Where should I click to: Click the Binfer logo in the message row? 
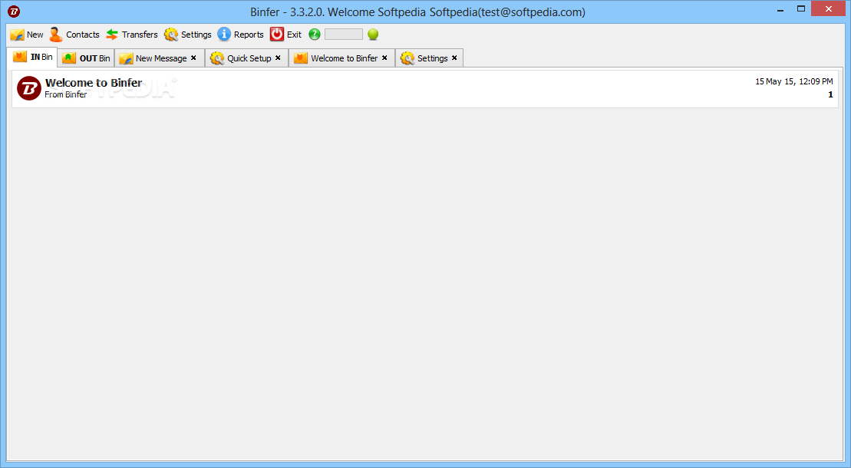pos(28,88)
